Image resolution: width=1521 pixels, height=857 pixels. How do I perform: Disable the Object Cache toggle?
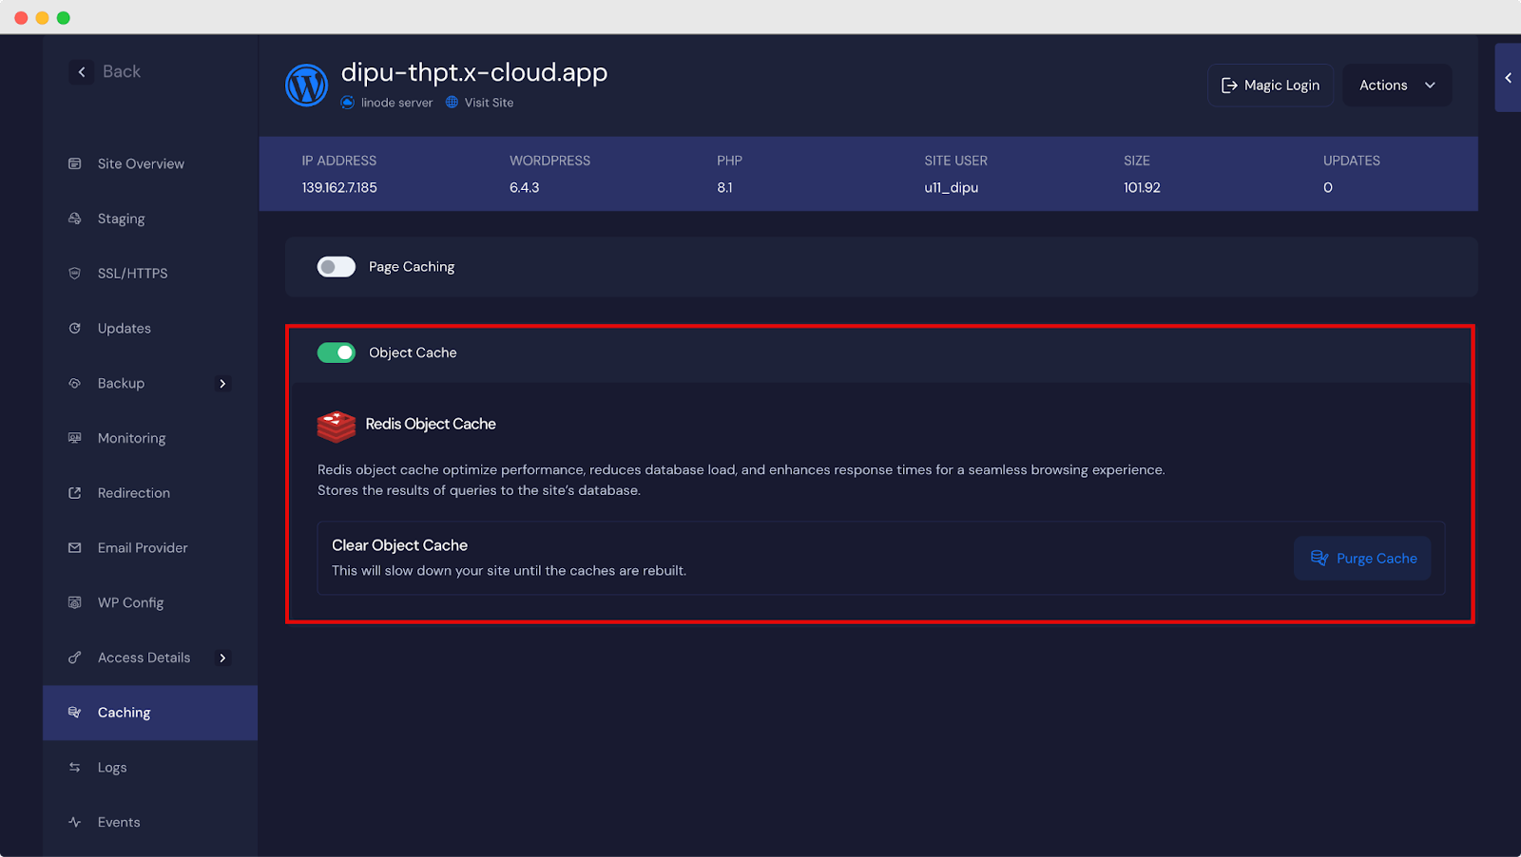click(337, 352)
